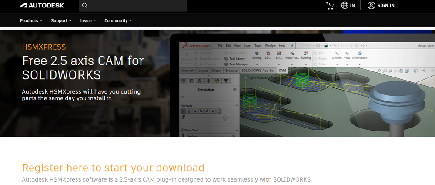
Task: Select the Multi-Axis tool
Action: click(x=292, y=55)
